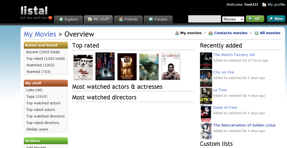Click the Oasis of Fear thumbnail
Screen dimensions: 287x148
coord(206,114)
